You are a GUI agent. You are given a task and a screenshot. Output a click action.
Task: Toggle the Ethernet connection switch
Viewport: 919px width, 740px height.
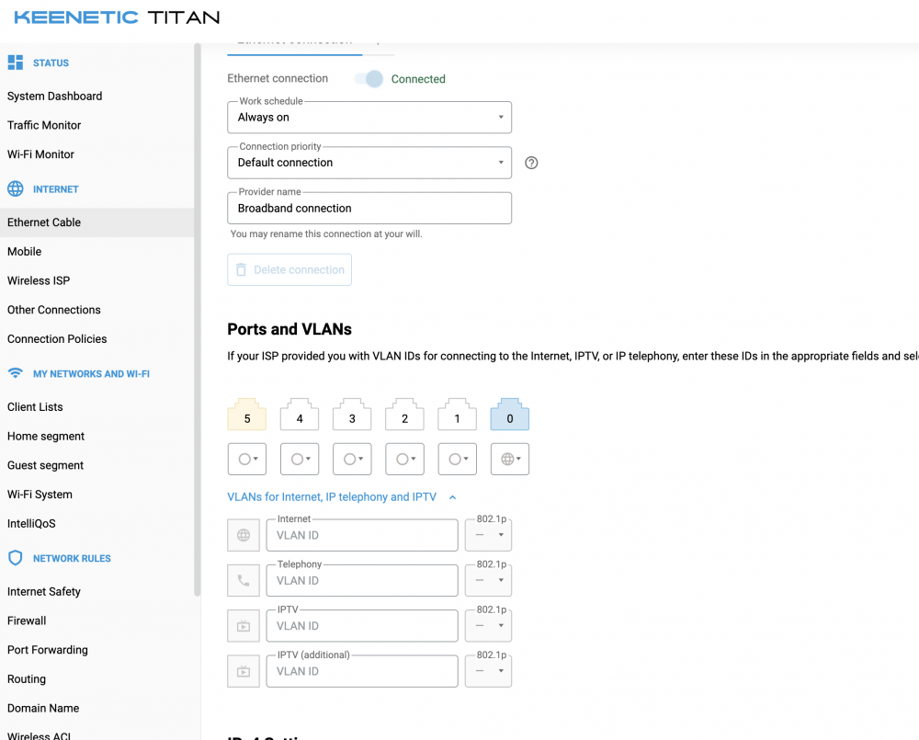click(x=369, y=79)
